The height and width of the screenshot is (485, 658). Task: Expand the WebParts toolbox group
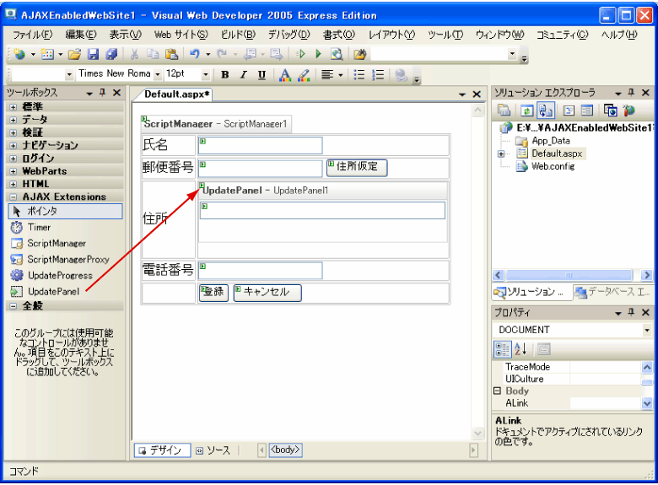[13, 171]
